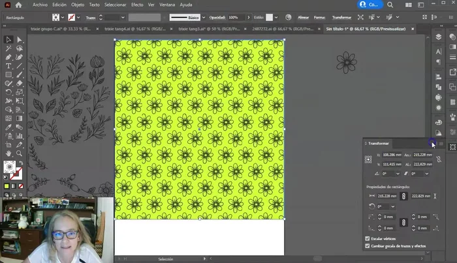The image size is (457, 263).
Task: Select the Eraser tool
Action: coord(19,83)
